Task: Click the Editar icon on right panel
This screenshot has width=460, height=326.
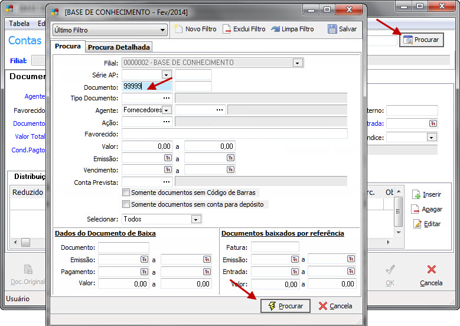Action: 416,224
